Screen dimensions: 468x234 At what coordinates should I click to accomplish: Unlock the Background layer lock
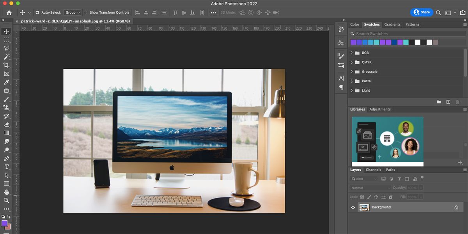[456, 207]
